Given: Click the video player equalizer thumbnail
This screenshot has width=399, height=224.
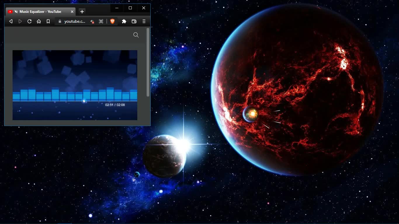Looking at the screenshot, I should [x=75, y=85].
